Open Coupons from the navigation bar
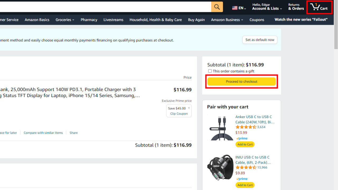338x190 pixels. (x=256, y=20)
